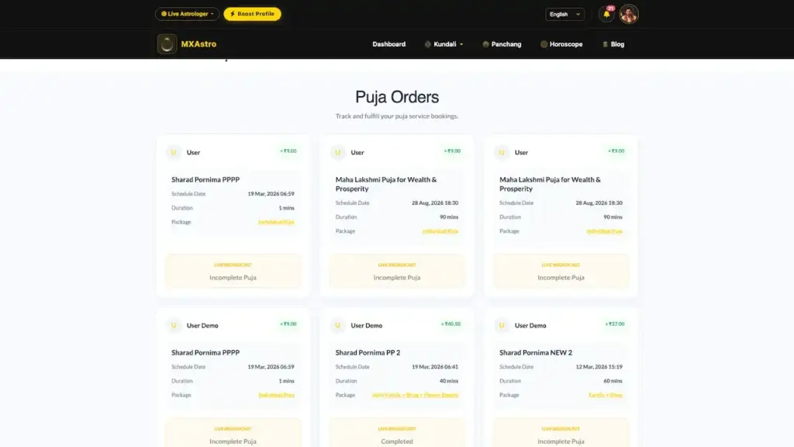Click Incomplete Puja on Sharad Pornima NEW 2
Image resolution: width=794 pixels, height=447 pixels.
pyautogui.click(x=561, y=441)
